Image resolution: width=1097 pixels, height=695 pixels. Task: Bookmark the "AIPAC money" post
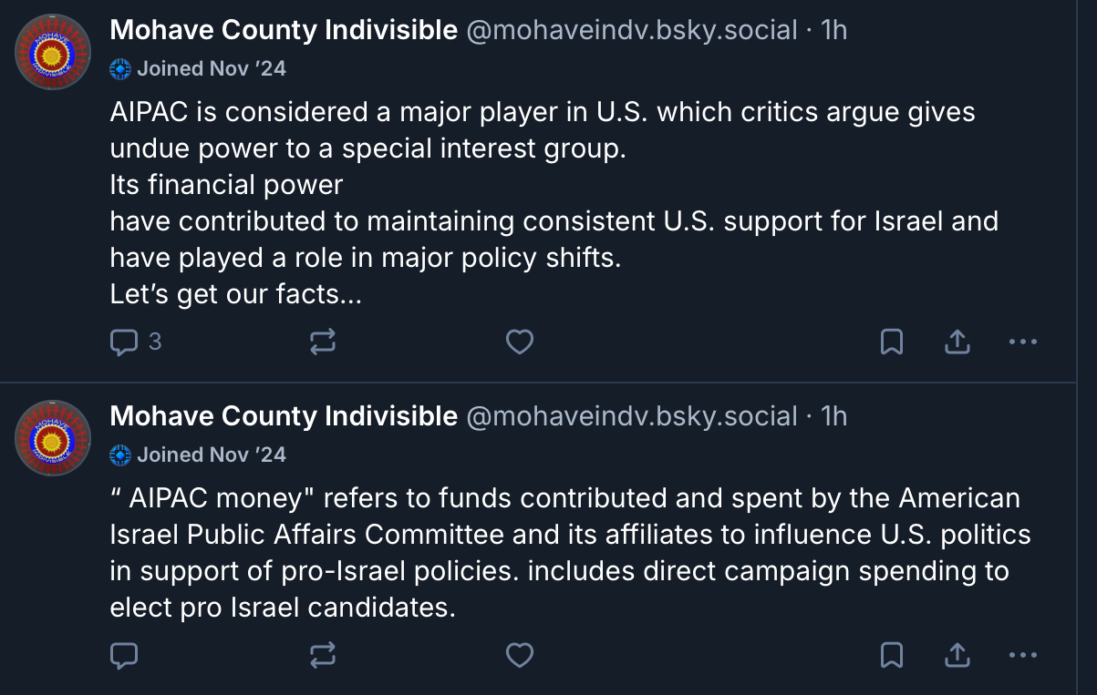click(x=891, y=655)
